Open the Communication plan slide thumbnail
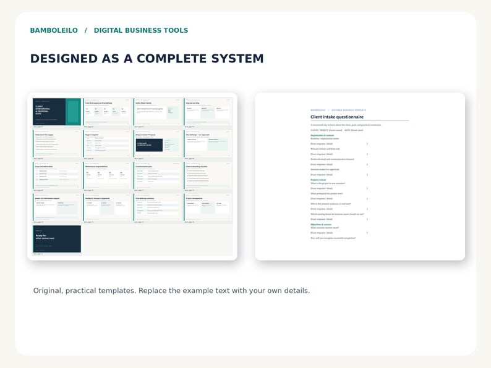This screenshot has width=491, height=368. (158, 175)
